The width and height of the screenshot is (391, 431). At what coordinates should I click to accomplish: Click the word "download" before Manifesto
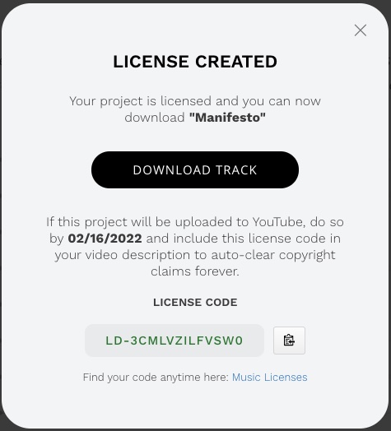point(155,118)
